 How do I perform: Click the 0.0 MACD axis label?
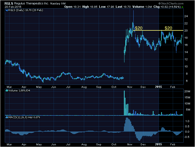coord(187,132)
